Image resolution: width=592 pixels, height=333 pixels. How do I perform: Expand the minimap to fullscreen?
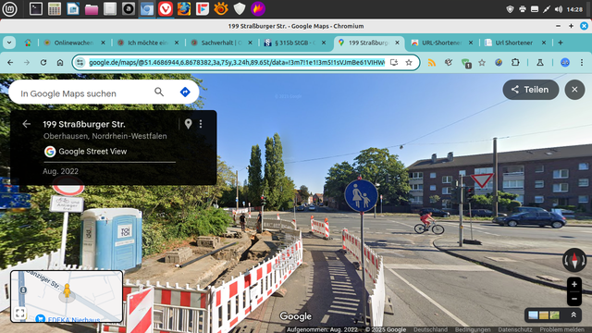click(20, 313)
